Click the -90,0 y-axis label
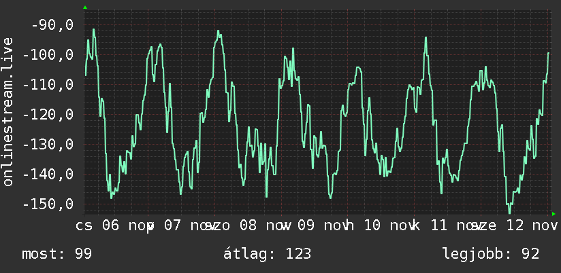 tap(52, 25)
